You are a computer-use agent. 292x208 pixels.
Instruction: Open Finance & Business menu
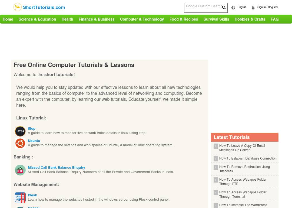click(x=97, y=19)
